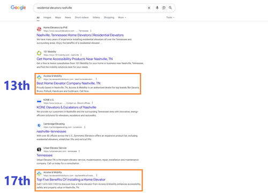Open options menu for 101 Mobility result
The width and height of the screenshot is (268, 193).
tap(81, 55)
